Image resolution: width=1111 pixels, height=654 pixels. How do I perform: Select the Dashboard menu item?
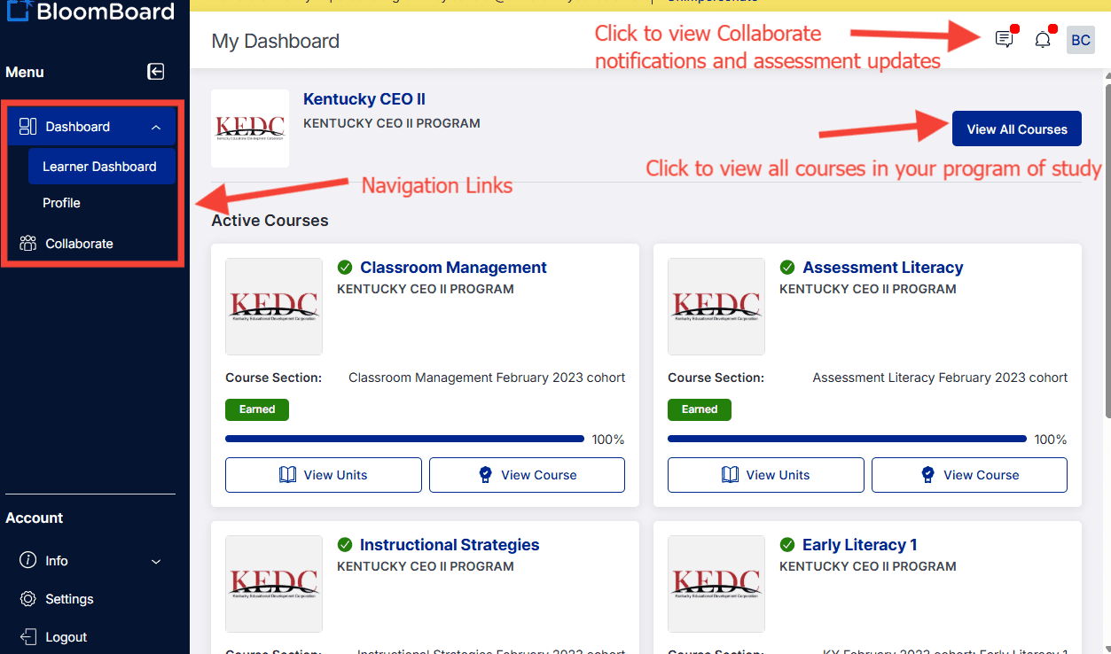(91, 127)
